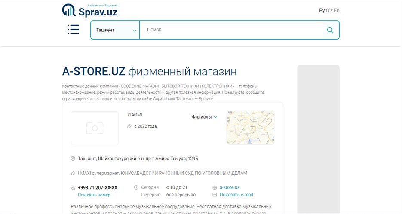Click the без перерыва text
The image size is (402, 214).
181,195
